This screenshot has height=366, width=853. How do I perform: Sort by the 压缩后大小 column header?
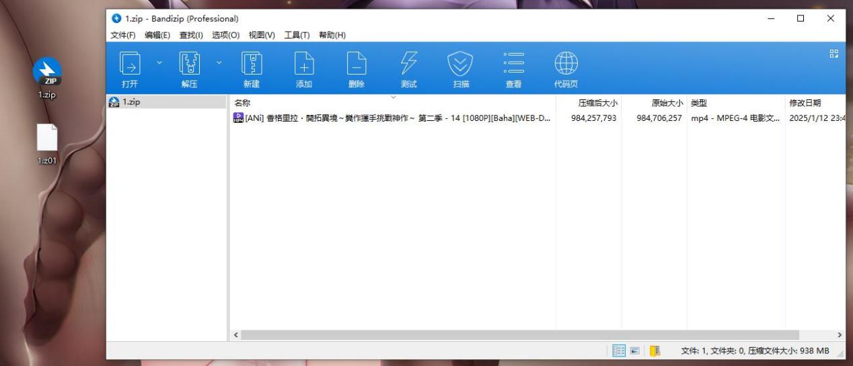coord(589,103)
